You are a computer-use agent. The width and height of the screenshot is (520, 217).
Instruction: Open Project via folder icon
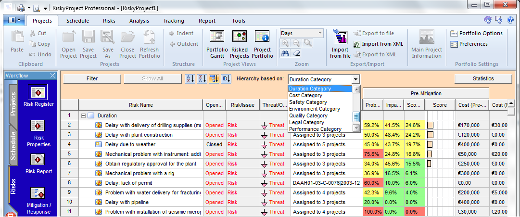(x=68, y=37)
